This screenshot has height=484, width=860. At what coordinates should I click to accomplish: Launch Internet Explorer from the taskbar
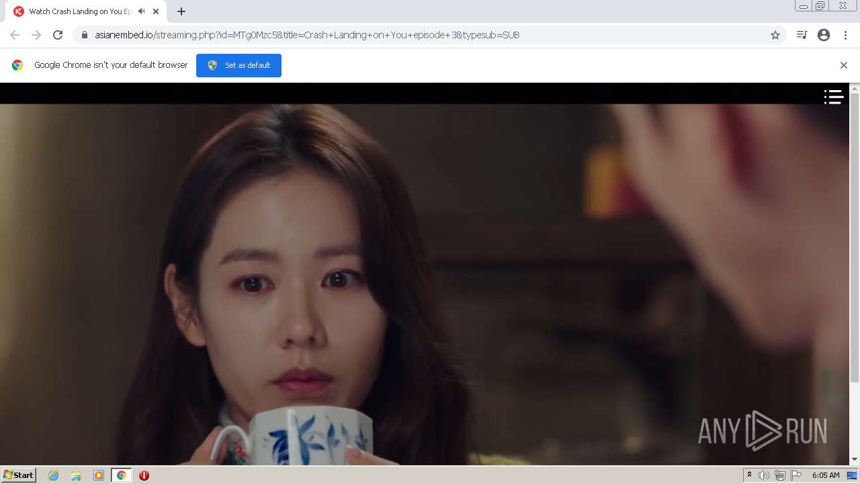pyautogui.click(x=54, y=475)
